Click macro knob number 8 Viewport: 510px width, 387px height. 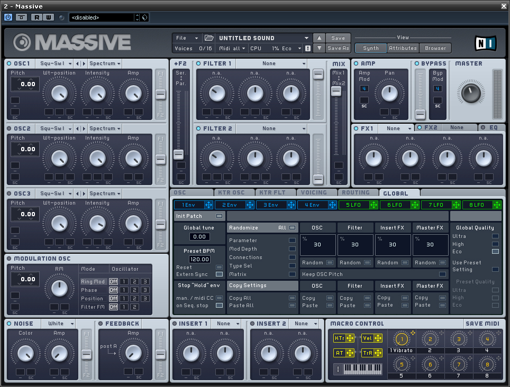pyautogui.click(x=487, y=365)
